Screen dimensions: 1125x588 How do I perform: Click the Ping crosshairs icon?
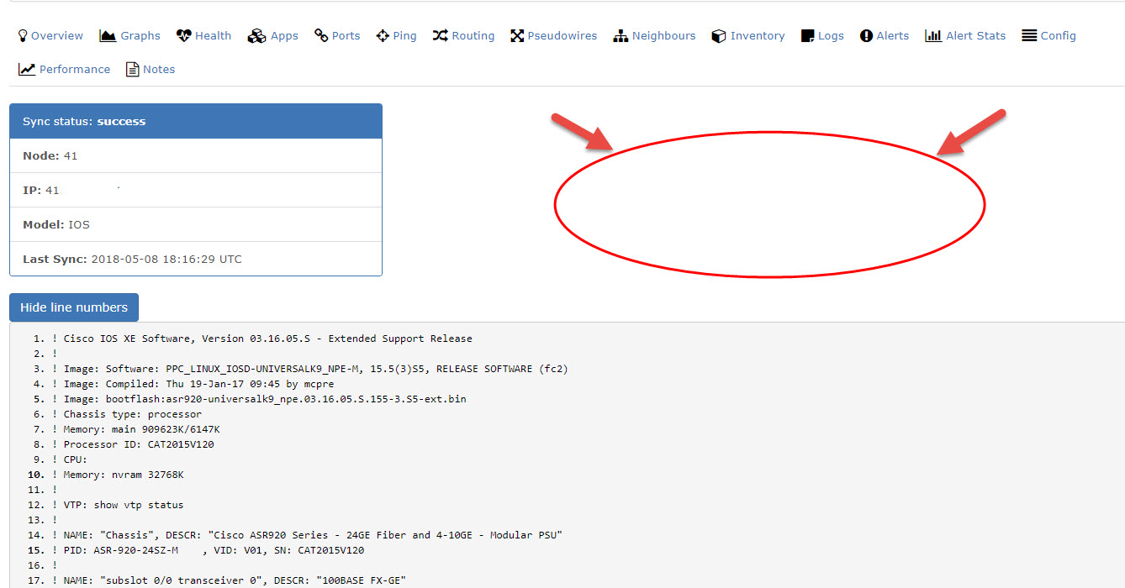pyautogui.click(x=383, y=35)
